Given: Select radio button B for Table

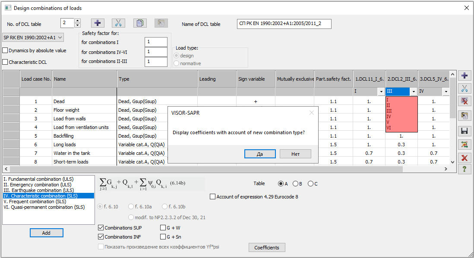Looking at the screenshot, I should coord(296,184).
